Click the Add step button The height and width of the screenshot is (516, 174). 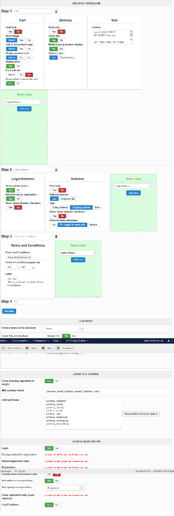coord(9,311)
